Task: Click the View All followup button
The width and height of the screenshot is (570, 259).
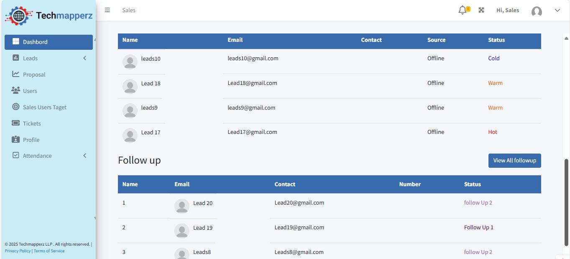Action: (514, 161)
